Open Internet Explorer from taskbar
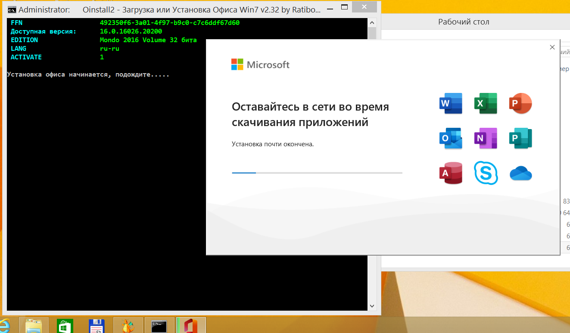Image resolution: width=570 pixels, height=333 pixels. [5, 326]
